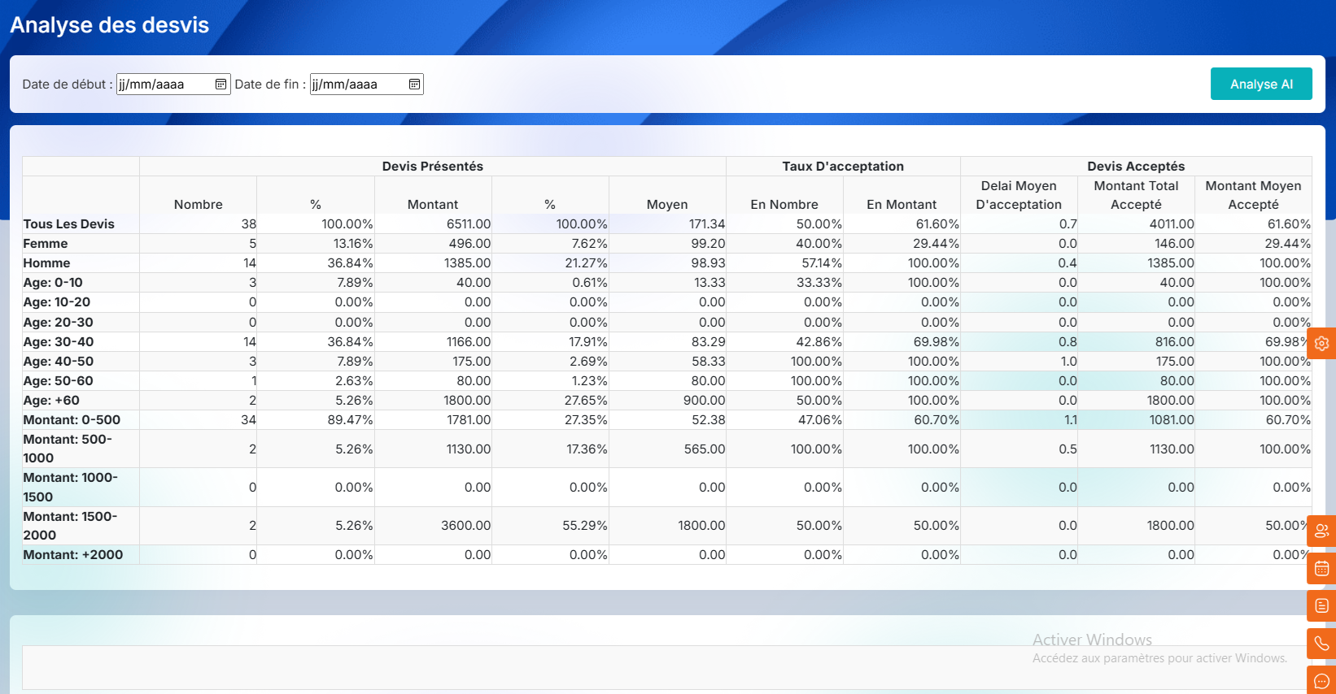Click the users icon in side panel

coord(1321,531)
